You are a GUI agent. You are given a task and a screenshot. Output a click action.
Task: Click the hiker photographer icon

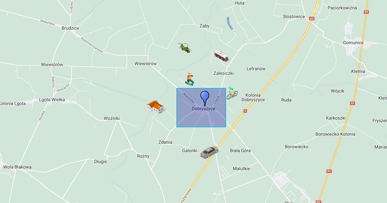(x=190, y=79)
